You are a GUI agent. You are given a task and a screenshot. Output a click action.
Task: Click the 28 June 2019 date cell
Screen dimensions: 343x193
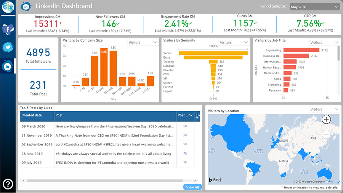point(32,154)
